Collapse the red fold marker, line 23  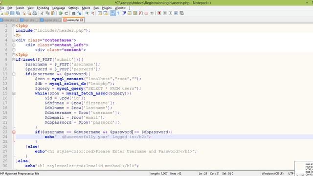tap(14, 132)
